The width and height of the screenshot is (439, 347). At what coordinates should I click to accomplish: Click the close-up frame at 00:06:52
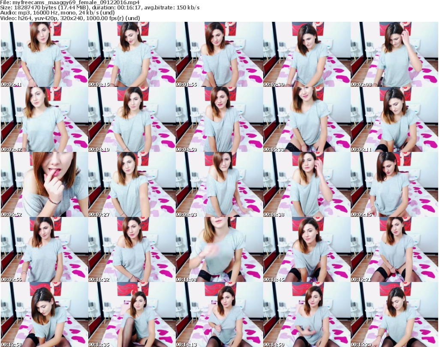[x=44, y=184]
